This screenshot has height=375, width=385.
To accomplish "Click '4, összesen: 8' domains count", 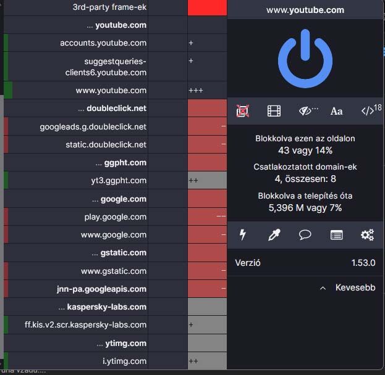I will [x=305, y=179].
